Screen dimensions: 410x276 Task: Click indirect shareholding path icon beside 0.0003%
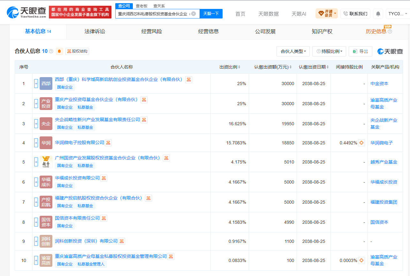coord(361,260)
